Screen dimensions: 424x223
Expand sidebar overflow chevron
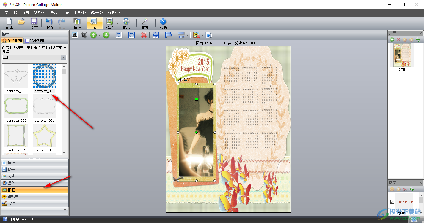[65, 211]
